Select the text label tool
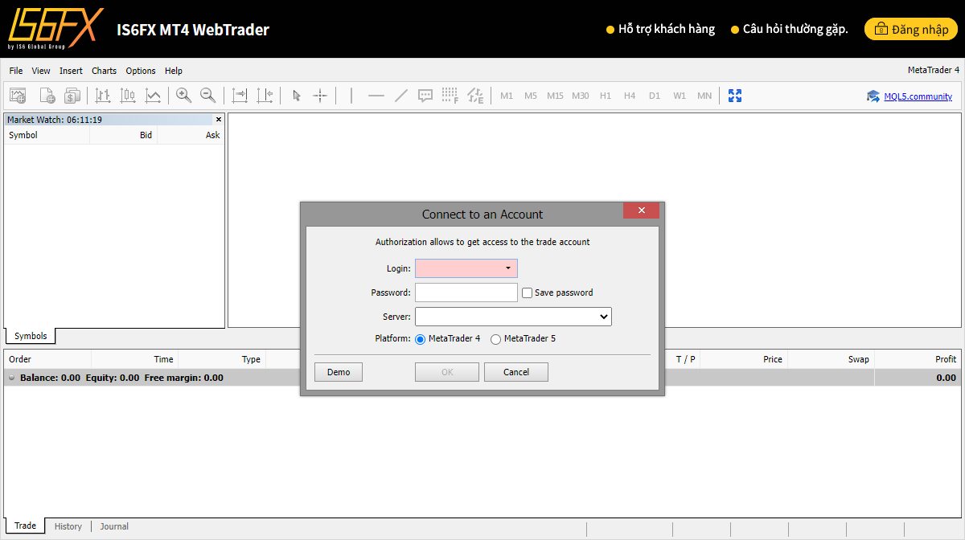 pyautogui.click(x=425, y=96)
